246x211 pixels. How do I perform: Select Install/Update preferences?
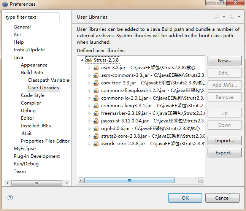[x=29, y=50]
